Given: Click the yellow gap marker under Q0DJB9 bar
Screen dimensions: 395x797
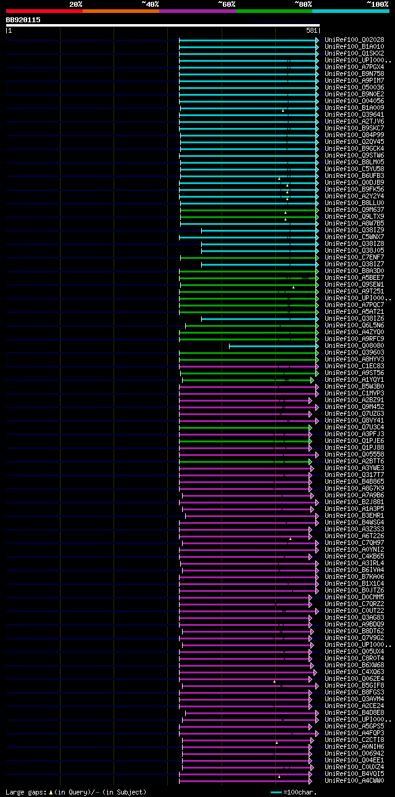Looking at the screenshot, I should [287, 185].
